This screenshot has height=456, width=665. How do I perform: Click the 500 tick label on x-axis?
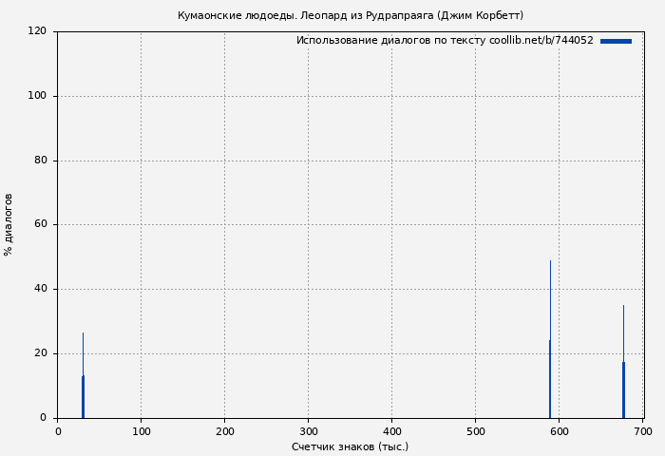tap(475, 431)
